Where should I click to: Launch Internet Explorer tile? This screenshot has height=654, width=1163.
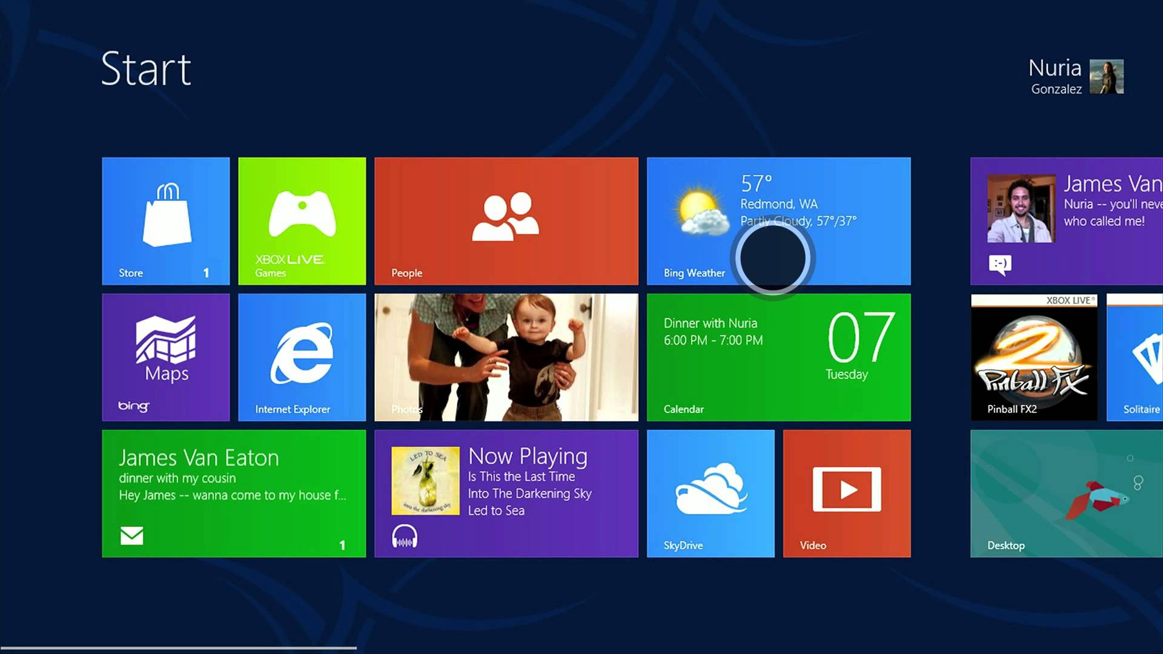(x=302, y=357)
